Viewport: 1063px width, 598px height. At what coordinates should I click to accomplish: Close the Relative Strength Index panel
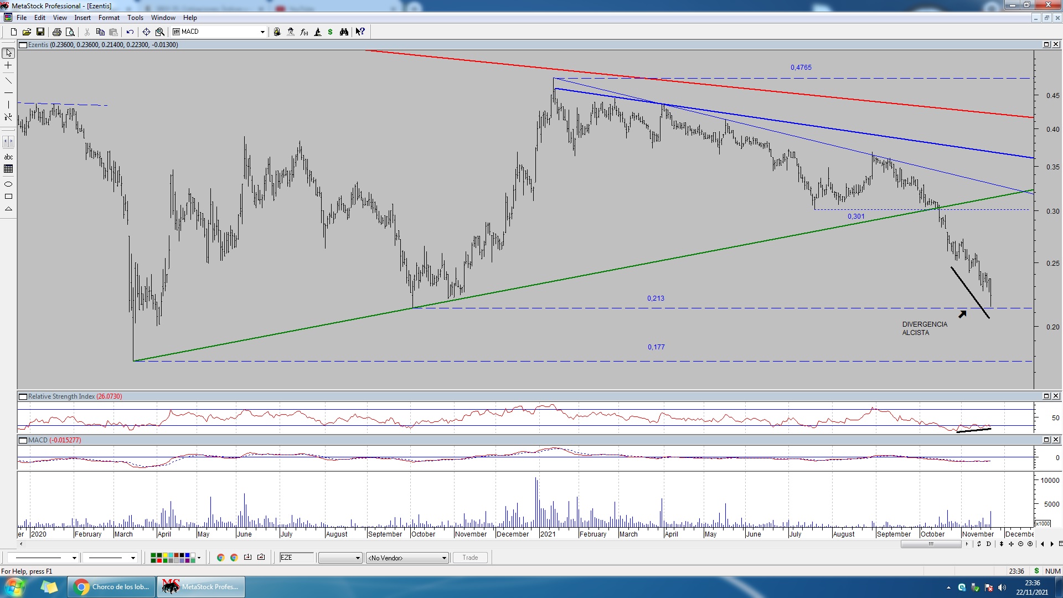pos(1056,396)
